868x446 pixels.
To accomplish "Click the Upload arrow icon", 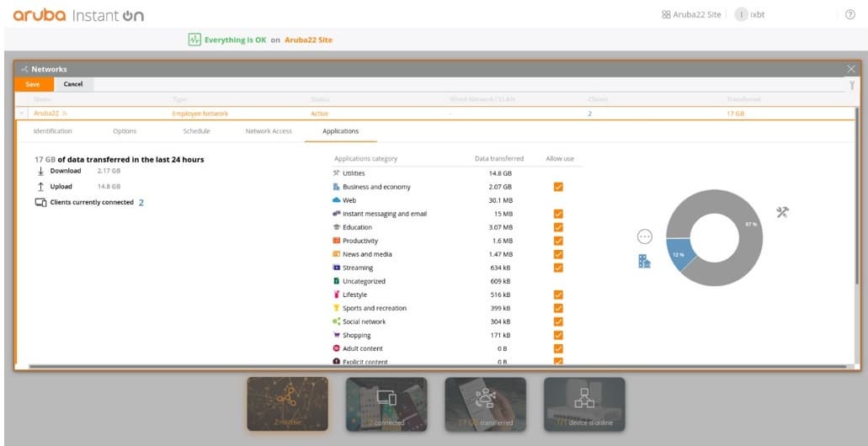I will coord(40,187).
